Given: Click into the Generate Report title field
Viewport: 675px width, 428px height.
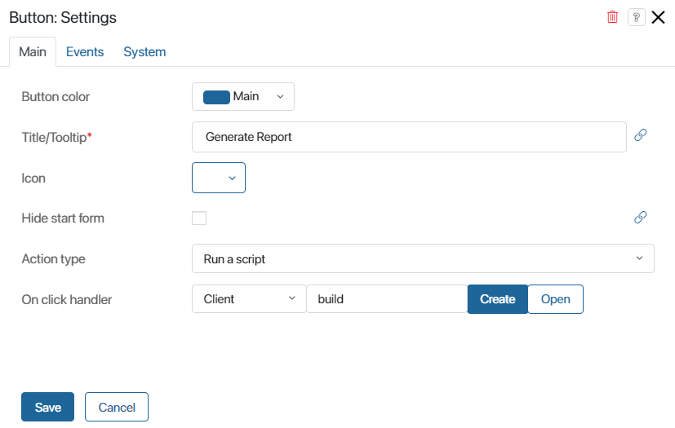Looking at the screenshot, I should point(409,137).
